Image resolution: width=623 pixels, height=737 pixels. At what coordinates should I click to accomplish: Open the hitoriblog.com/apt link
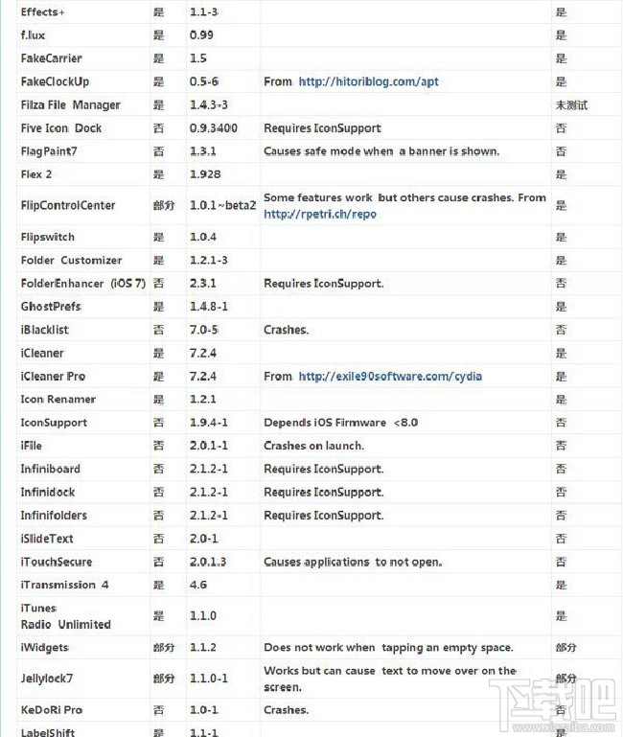click(368, 82)
